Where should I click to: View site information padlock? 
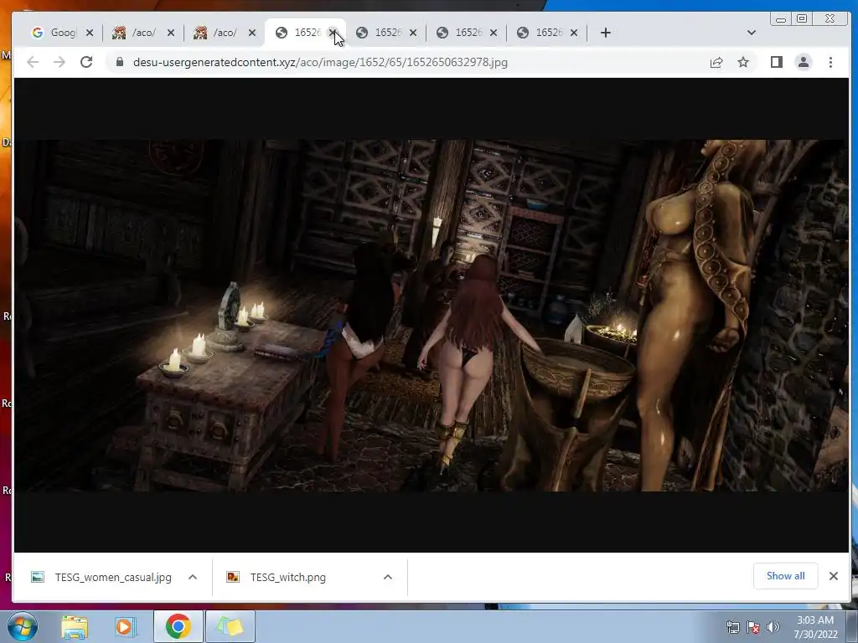point(120,62)
